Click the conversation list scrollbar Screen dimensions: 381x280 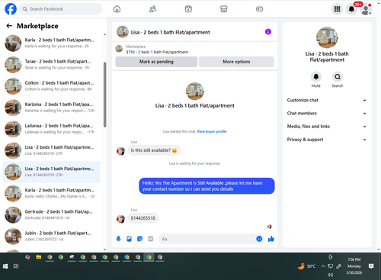click(x=105, y=95)
